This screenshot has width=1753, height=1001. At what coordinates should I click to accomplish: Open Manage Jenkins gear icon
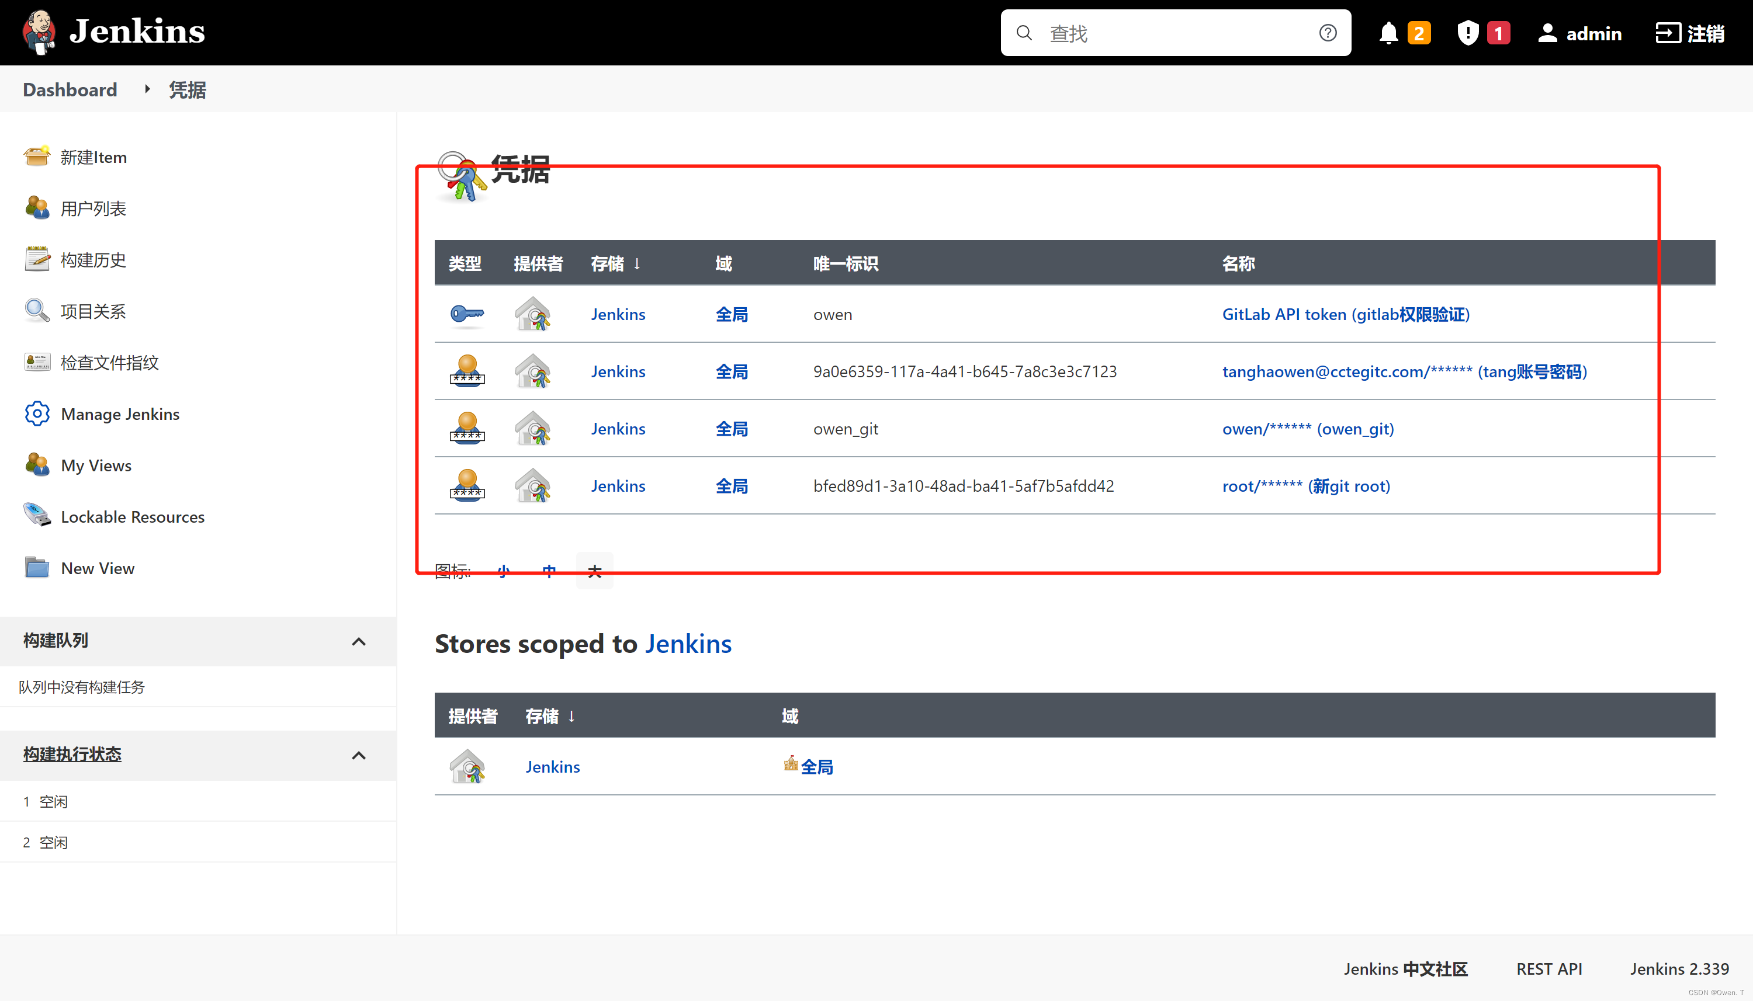tap(36, 413)
